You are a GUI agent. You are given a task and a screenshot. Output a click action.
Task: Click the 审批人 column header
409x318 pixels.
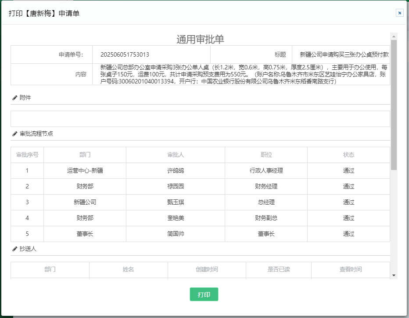[x=176, y=155]
